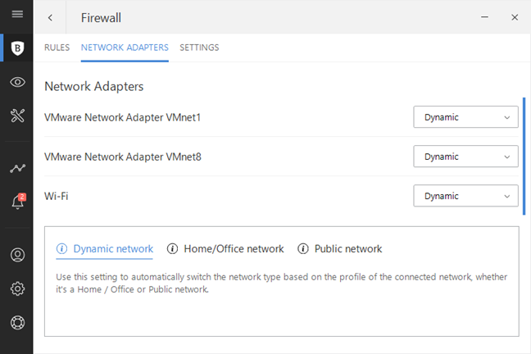The height and width of the screenshot is (354, 531).
Task: Click the blue vertical scrollbar
Action: click(x=524, y=144)
